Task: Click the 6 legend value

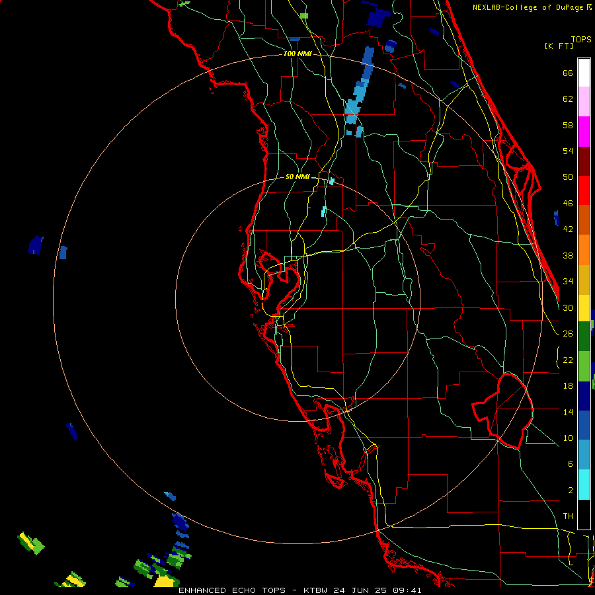Action: coord(571,464)
